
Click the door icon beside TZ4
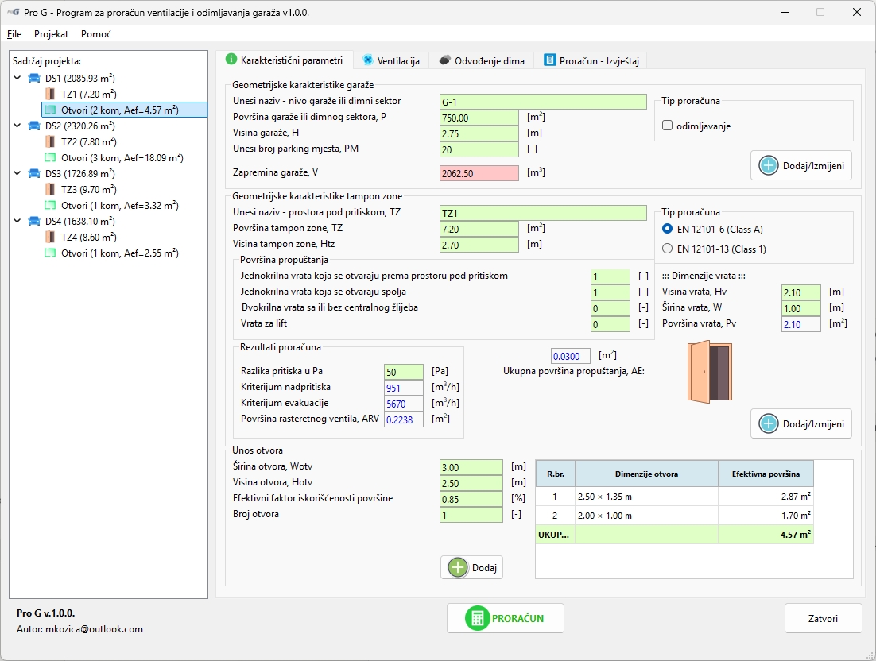(50, 237)
